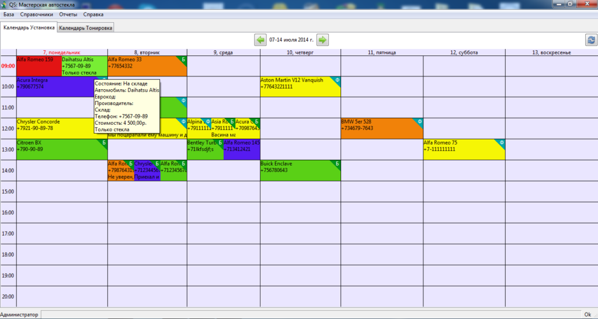Select the Alfa Romeo 33 order
Viewport: 598px width, 319px height.
pos(147,66)
